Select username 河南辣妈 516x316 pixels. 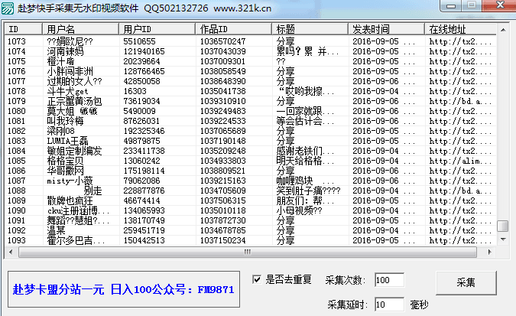(65, 51)
